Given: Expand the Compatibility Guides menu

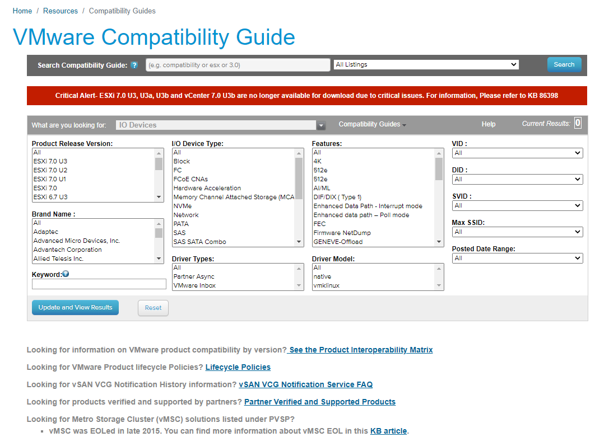Looking at the screenshot, I should [372, 124].
